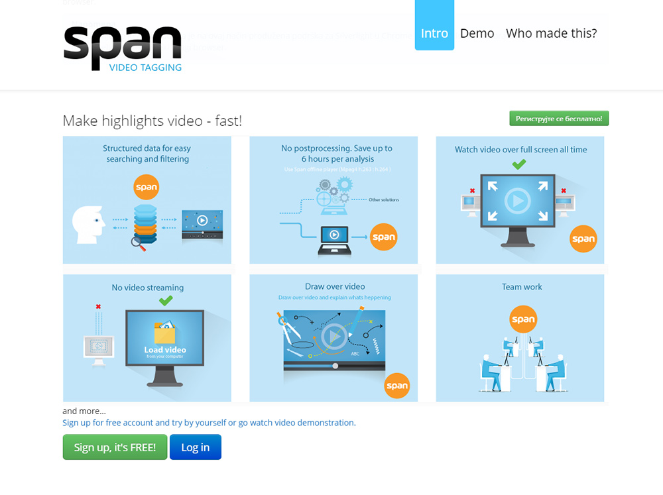Click the 'Sign up, it's FREE!' button
This screenshot has width=663, height=495.
[115, 447]
